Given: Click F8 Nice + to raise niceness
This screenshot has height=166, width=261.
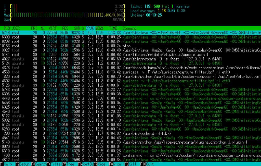Looking at the screenshot, I should click(x=117, y=164).
